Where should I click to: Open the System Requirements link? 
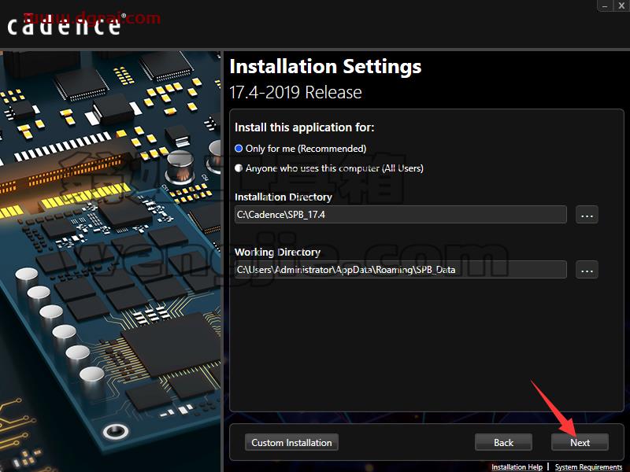tap(588, 467)
